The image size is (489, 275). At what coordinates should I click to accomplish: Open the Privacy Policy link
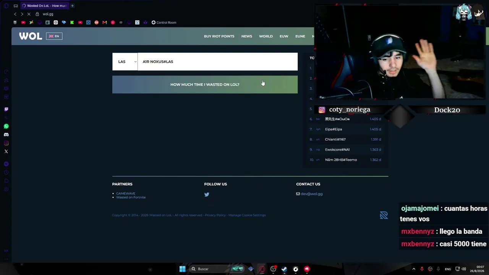215,215
